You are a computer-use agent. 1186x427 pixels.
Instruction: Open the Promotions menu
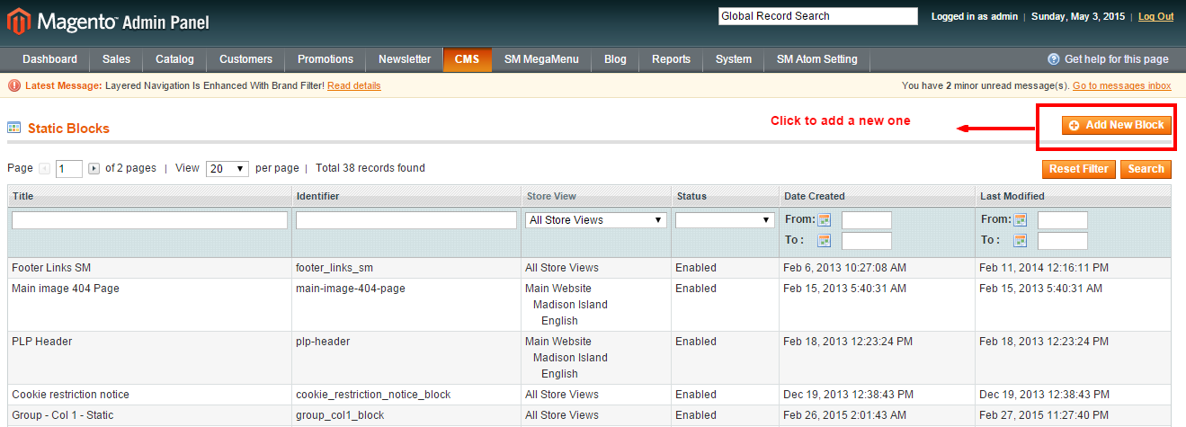[325, 59]
